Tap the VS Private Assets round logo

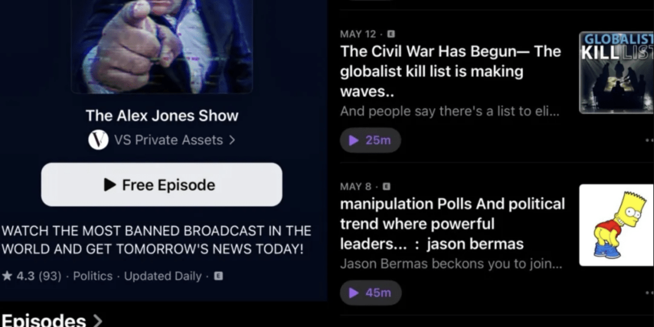click(99, 140)
